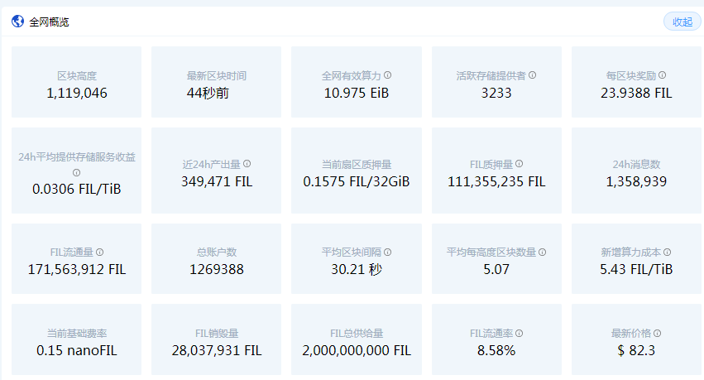Show the FIL质押量 info icon tooltip
The image size is (704, 380).
[520, 164]
